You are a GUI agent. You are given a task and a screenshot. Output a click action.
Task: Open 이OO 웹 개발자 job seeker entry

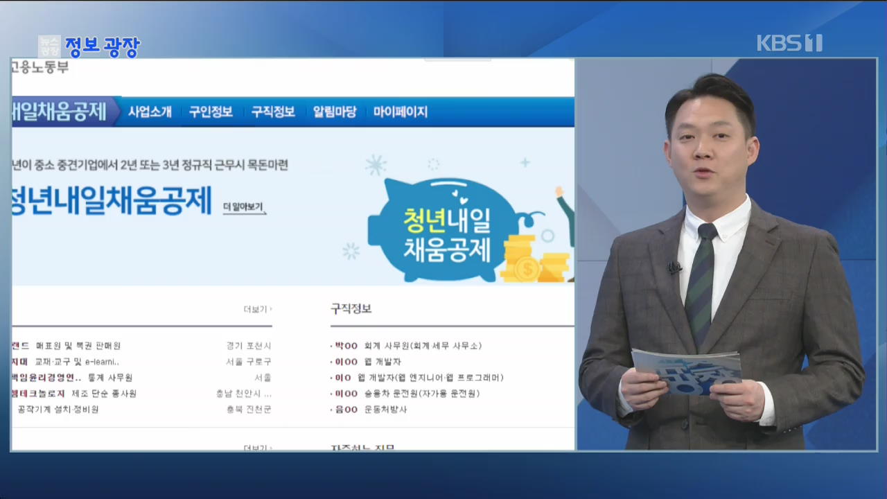pos(366,362)
